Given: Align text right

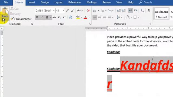Looking at the screenshot, I should pos(104,17).
